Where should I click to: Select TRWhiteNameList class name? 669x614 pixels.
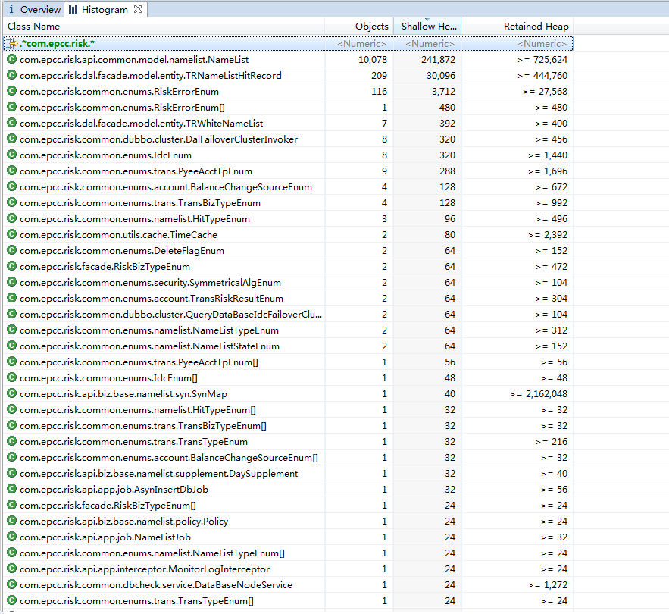pyautogui.click(x=141, y=124)
